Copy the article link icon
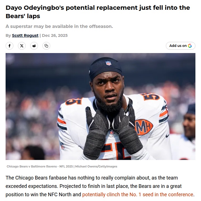 [x=46, y=46]
